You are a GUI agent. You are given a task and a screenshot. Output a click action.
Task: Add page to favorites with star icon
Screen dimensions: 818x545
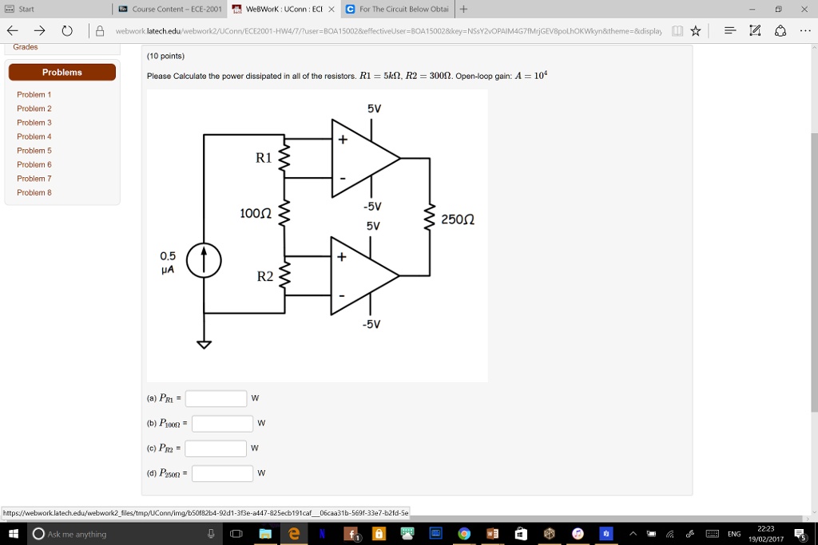[696, 31]
